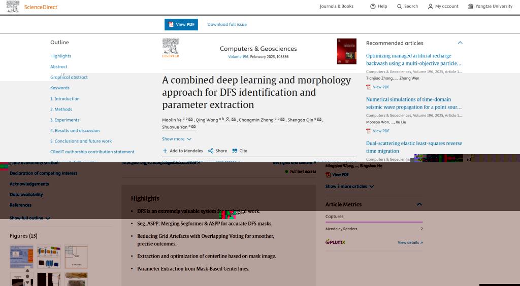
Task: Open first figure thumbnail
Action: pos(21,257)
